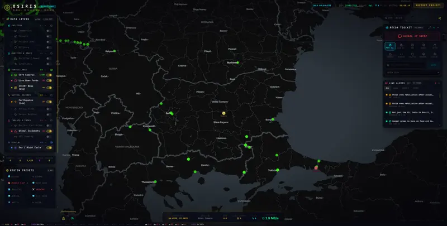Select the All tab in Live Alerts

pos(387,88)
